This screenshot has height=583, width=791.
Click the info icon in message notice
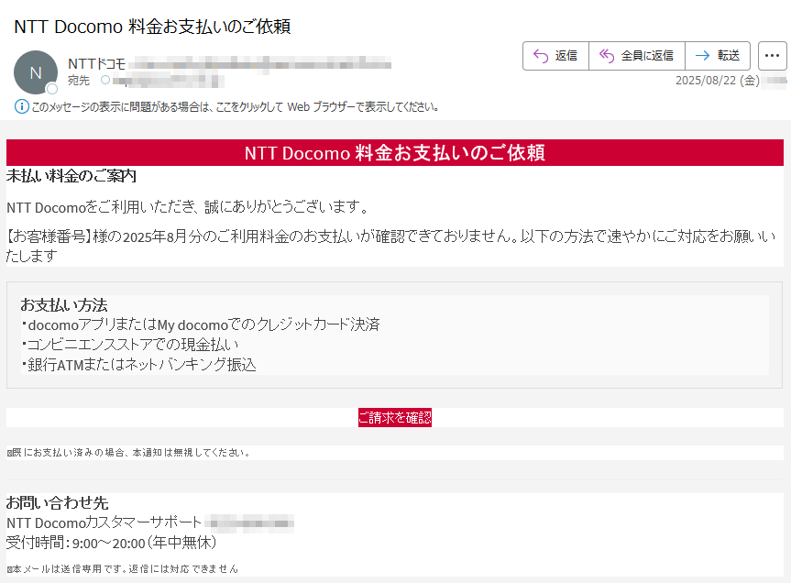point(22,107)
